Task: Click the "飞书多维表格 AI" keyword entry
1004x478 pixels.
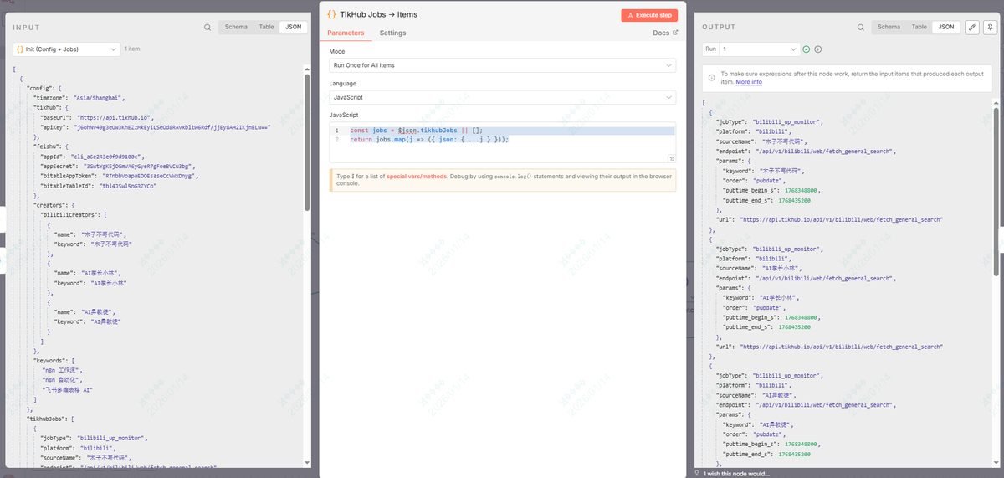Action: tap(68, 390)
